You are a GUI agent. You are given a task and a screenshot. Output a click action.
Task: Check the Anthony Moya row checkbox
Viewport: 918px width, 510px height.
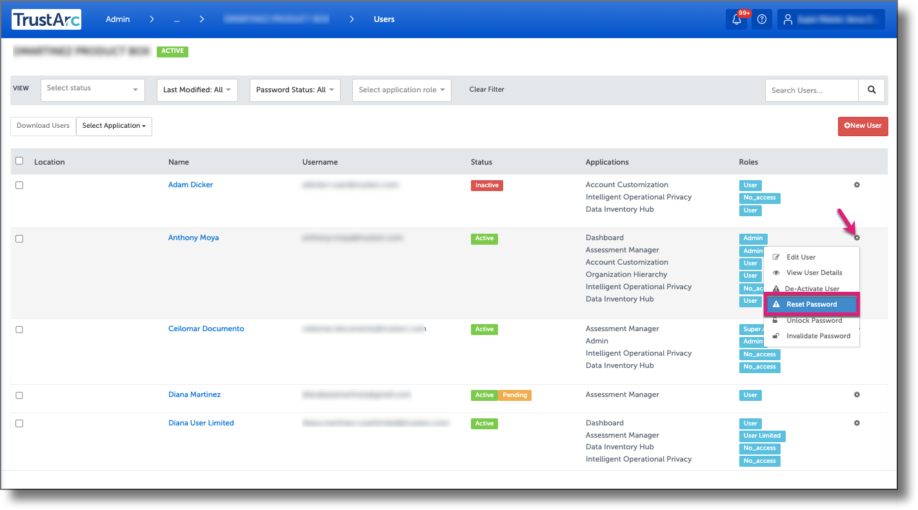(19, 239)
